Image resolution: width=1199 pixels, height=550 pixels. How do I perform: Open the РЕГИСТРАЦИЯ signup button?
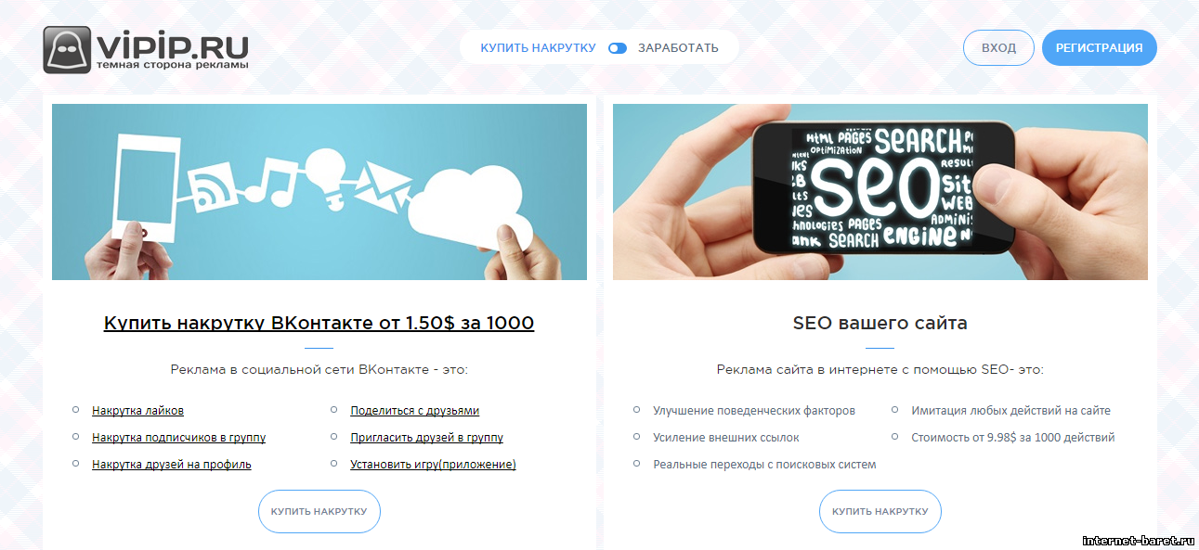pyautogui.click(x=1100, y=47)
